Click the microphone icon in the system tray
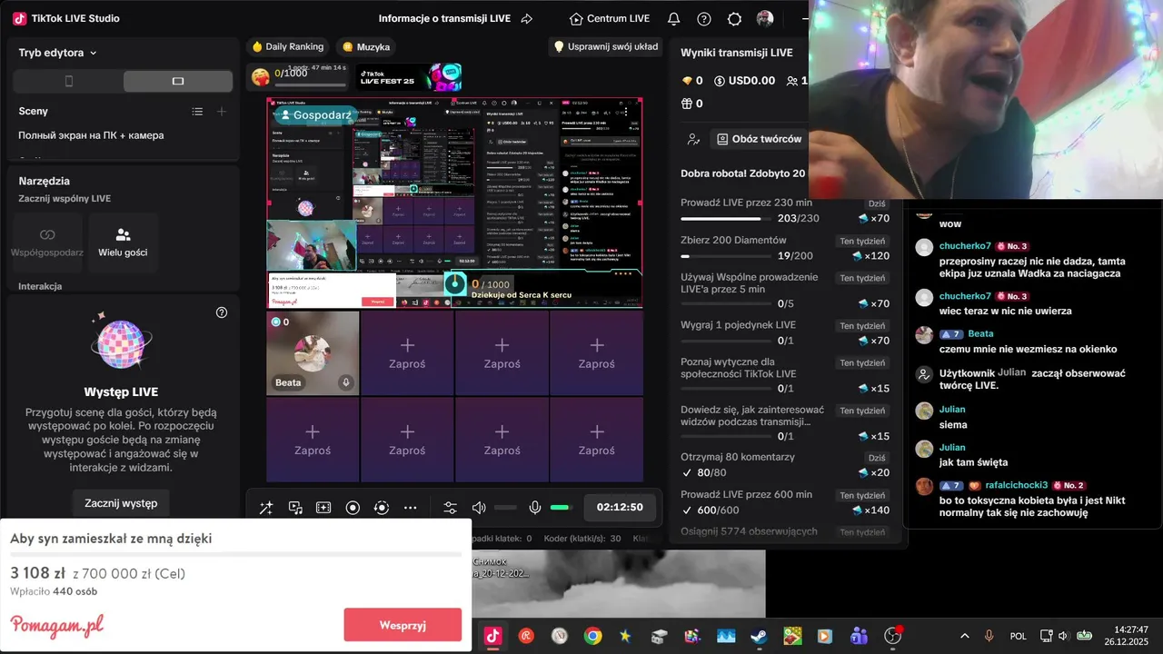 [989, 636]
